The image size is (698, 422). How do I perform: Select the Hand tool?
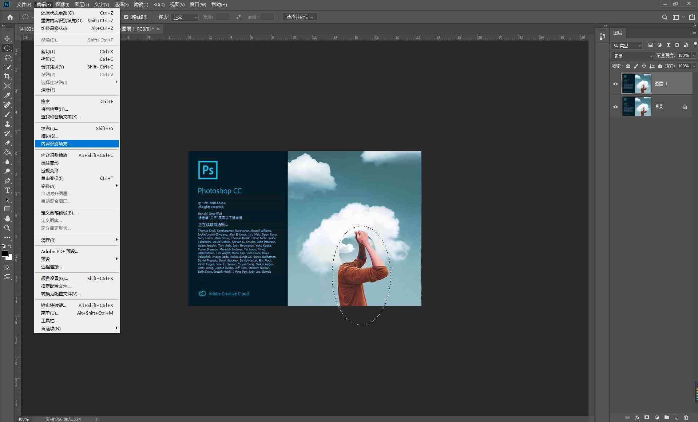(x=7, y=218)
